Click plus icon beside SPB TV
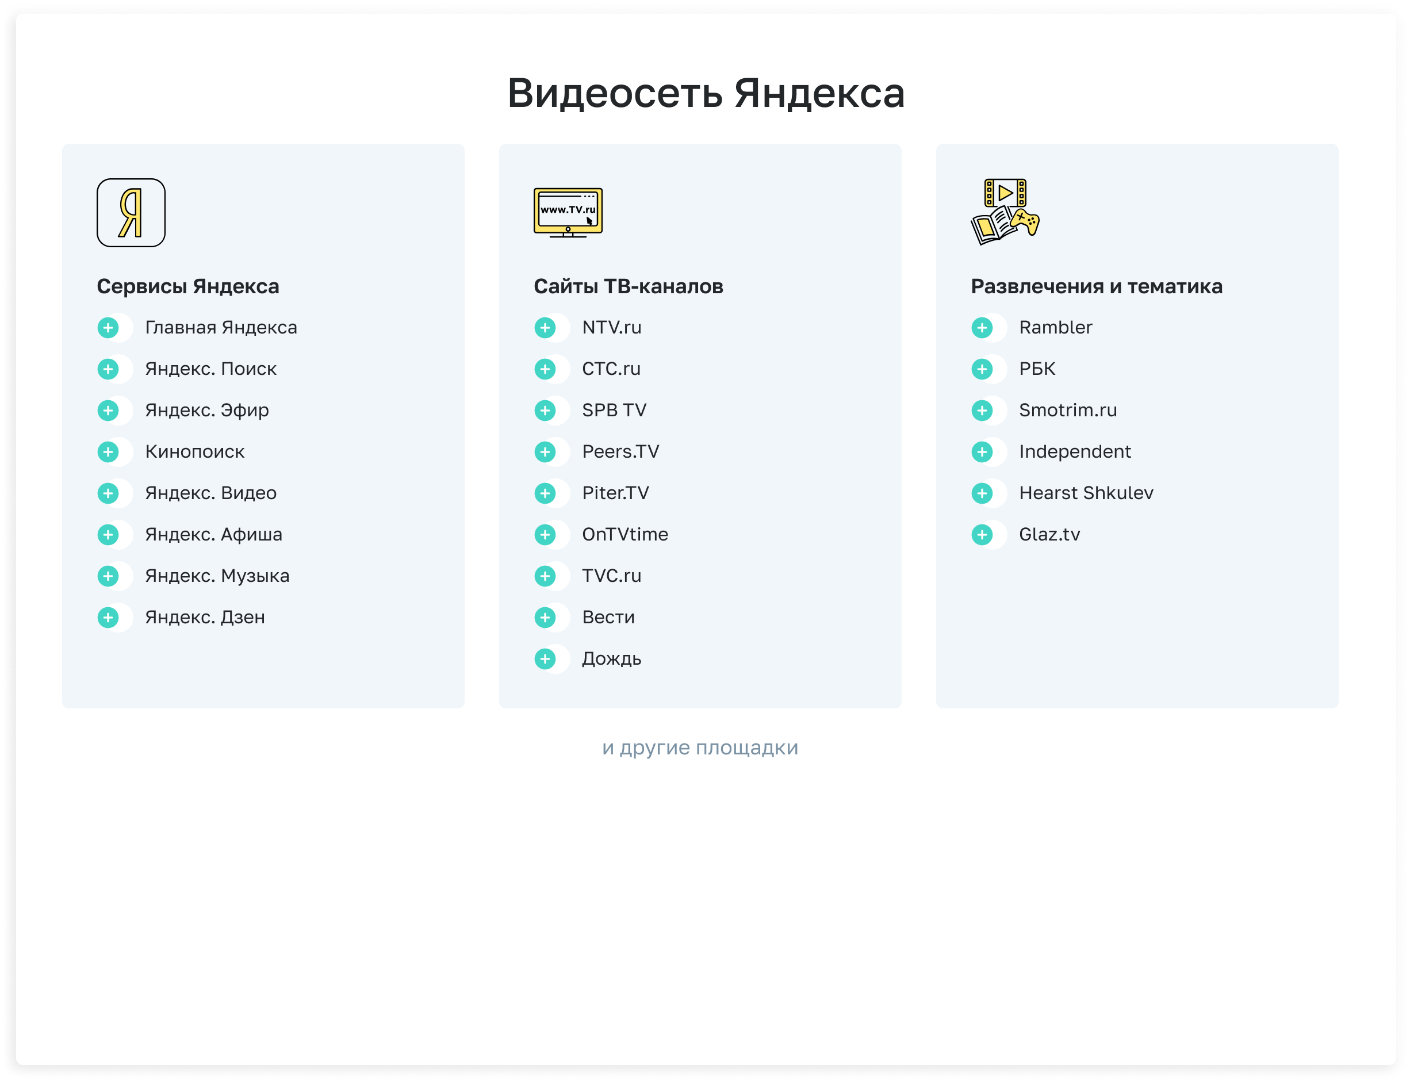 click(x=545, y=411)
